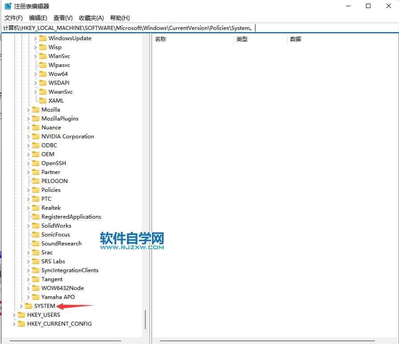399x344 pixels.
Task: Click the tree pane vertical scrollbar
Action: pyautogui.click(x=145, y=319)
